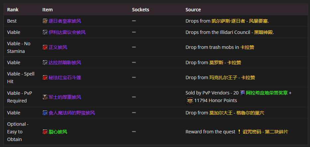The image size is (310, 147).
Task: Click the Item column header
Action: click(x=48, y=10)
